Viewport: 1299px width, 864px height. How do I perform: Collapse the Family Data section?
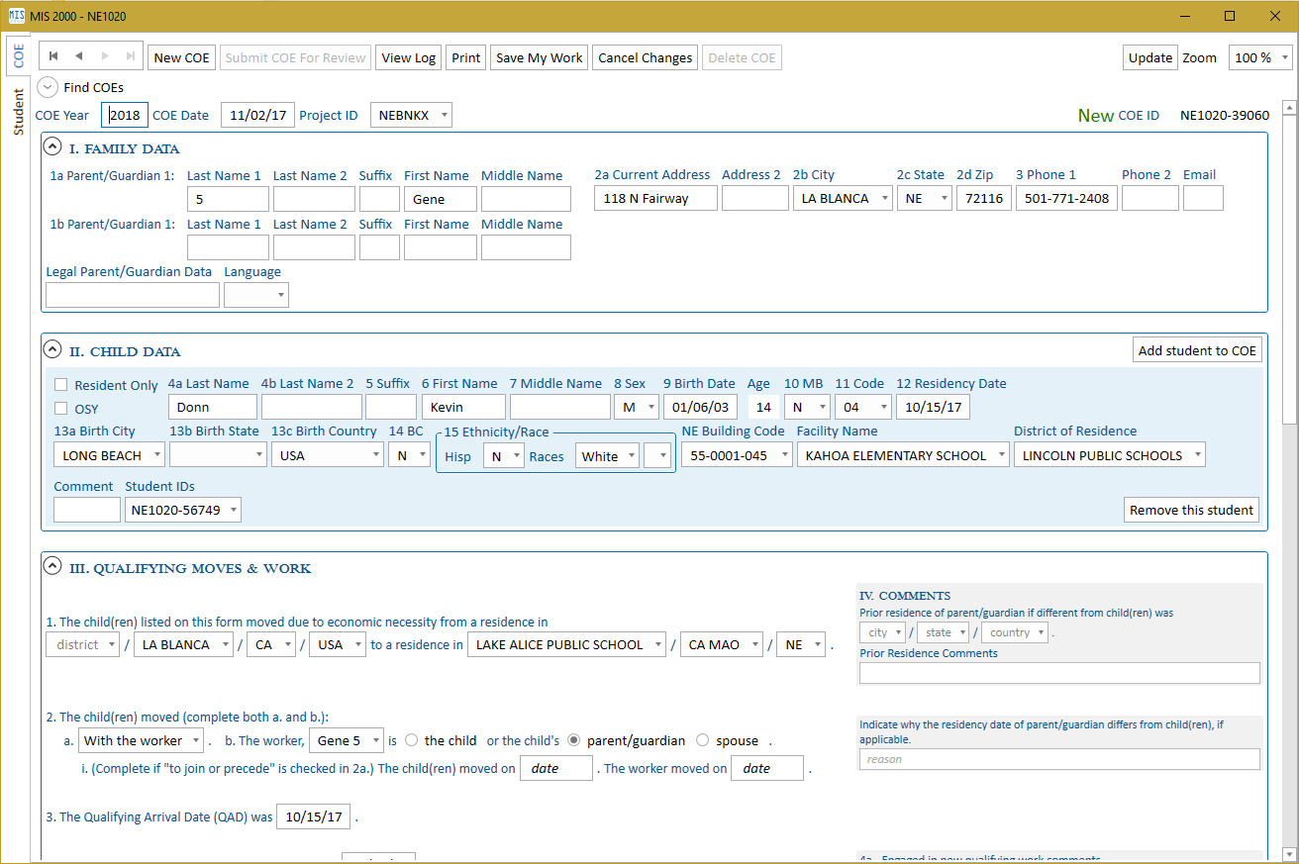(x=52, y=148)
